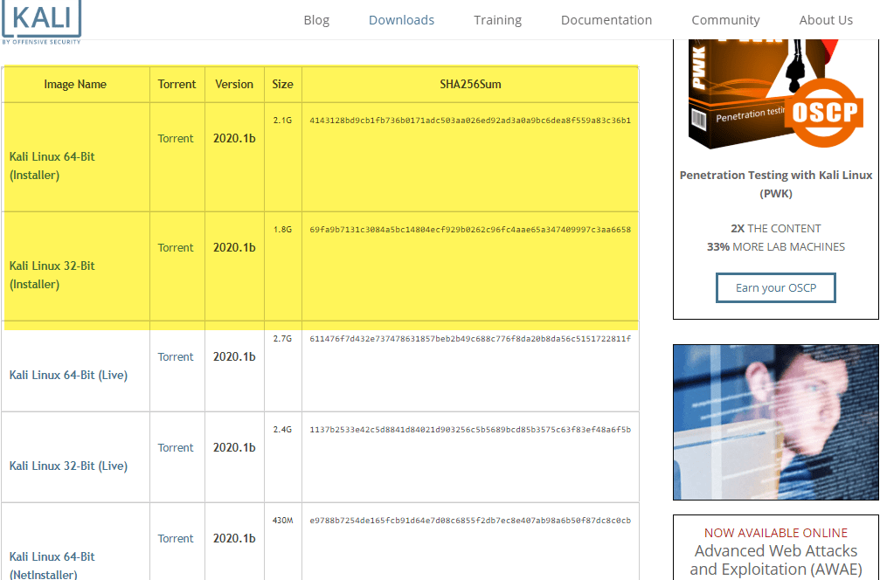880x580 pixels.
Task: Select SHA256 sum starting with 69fa9b7131
Action: (470, 230)
